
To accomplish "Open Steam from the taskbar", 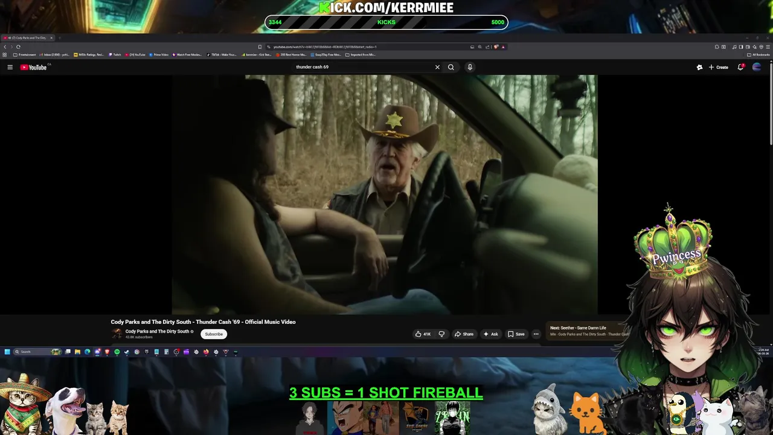I will (x=126, y=352).
